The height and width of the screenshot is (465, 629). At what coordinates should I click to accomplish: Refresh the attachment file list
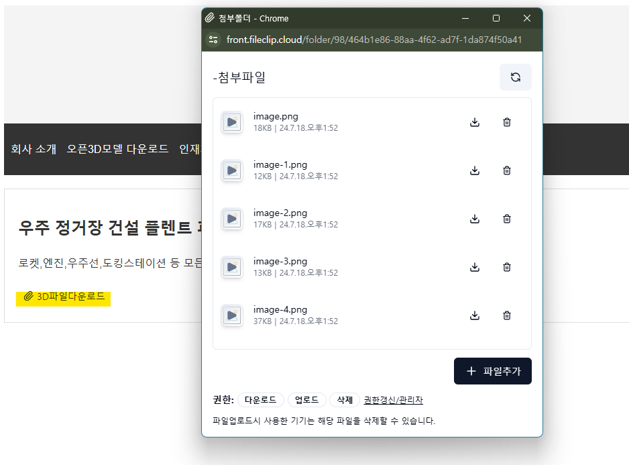coord(515,77)
